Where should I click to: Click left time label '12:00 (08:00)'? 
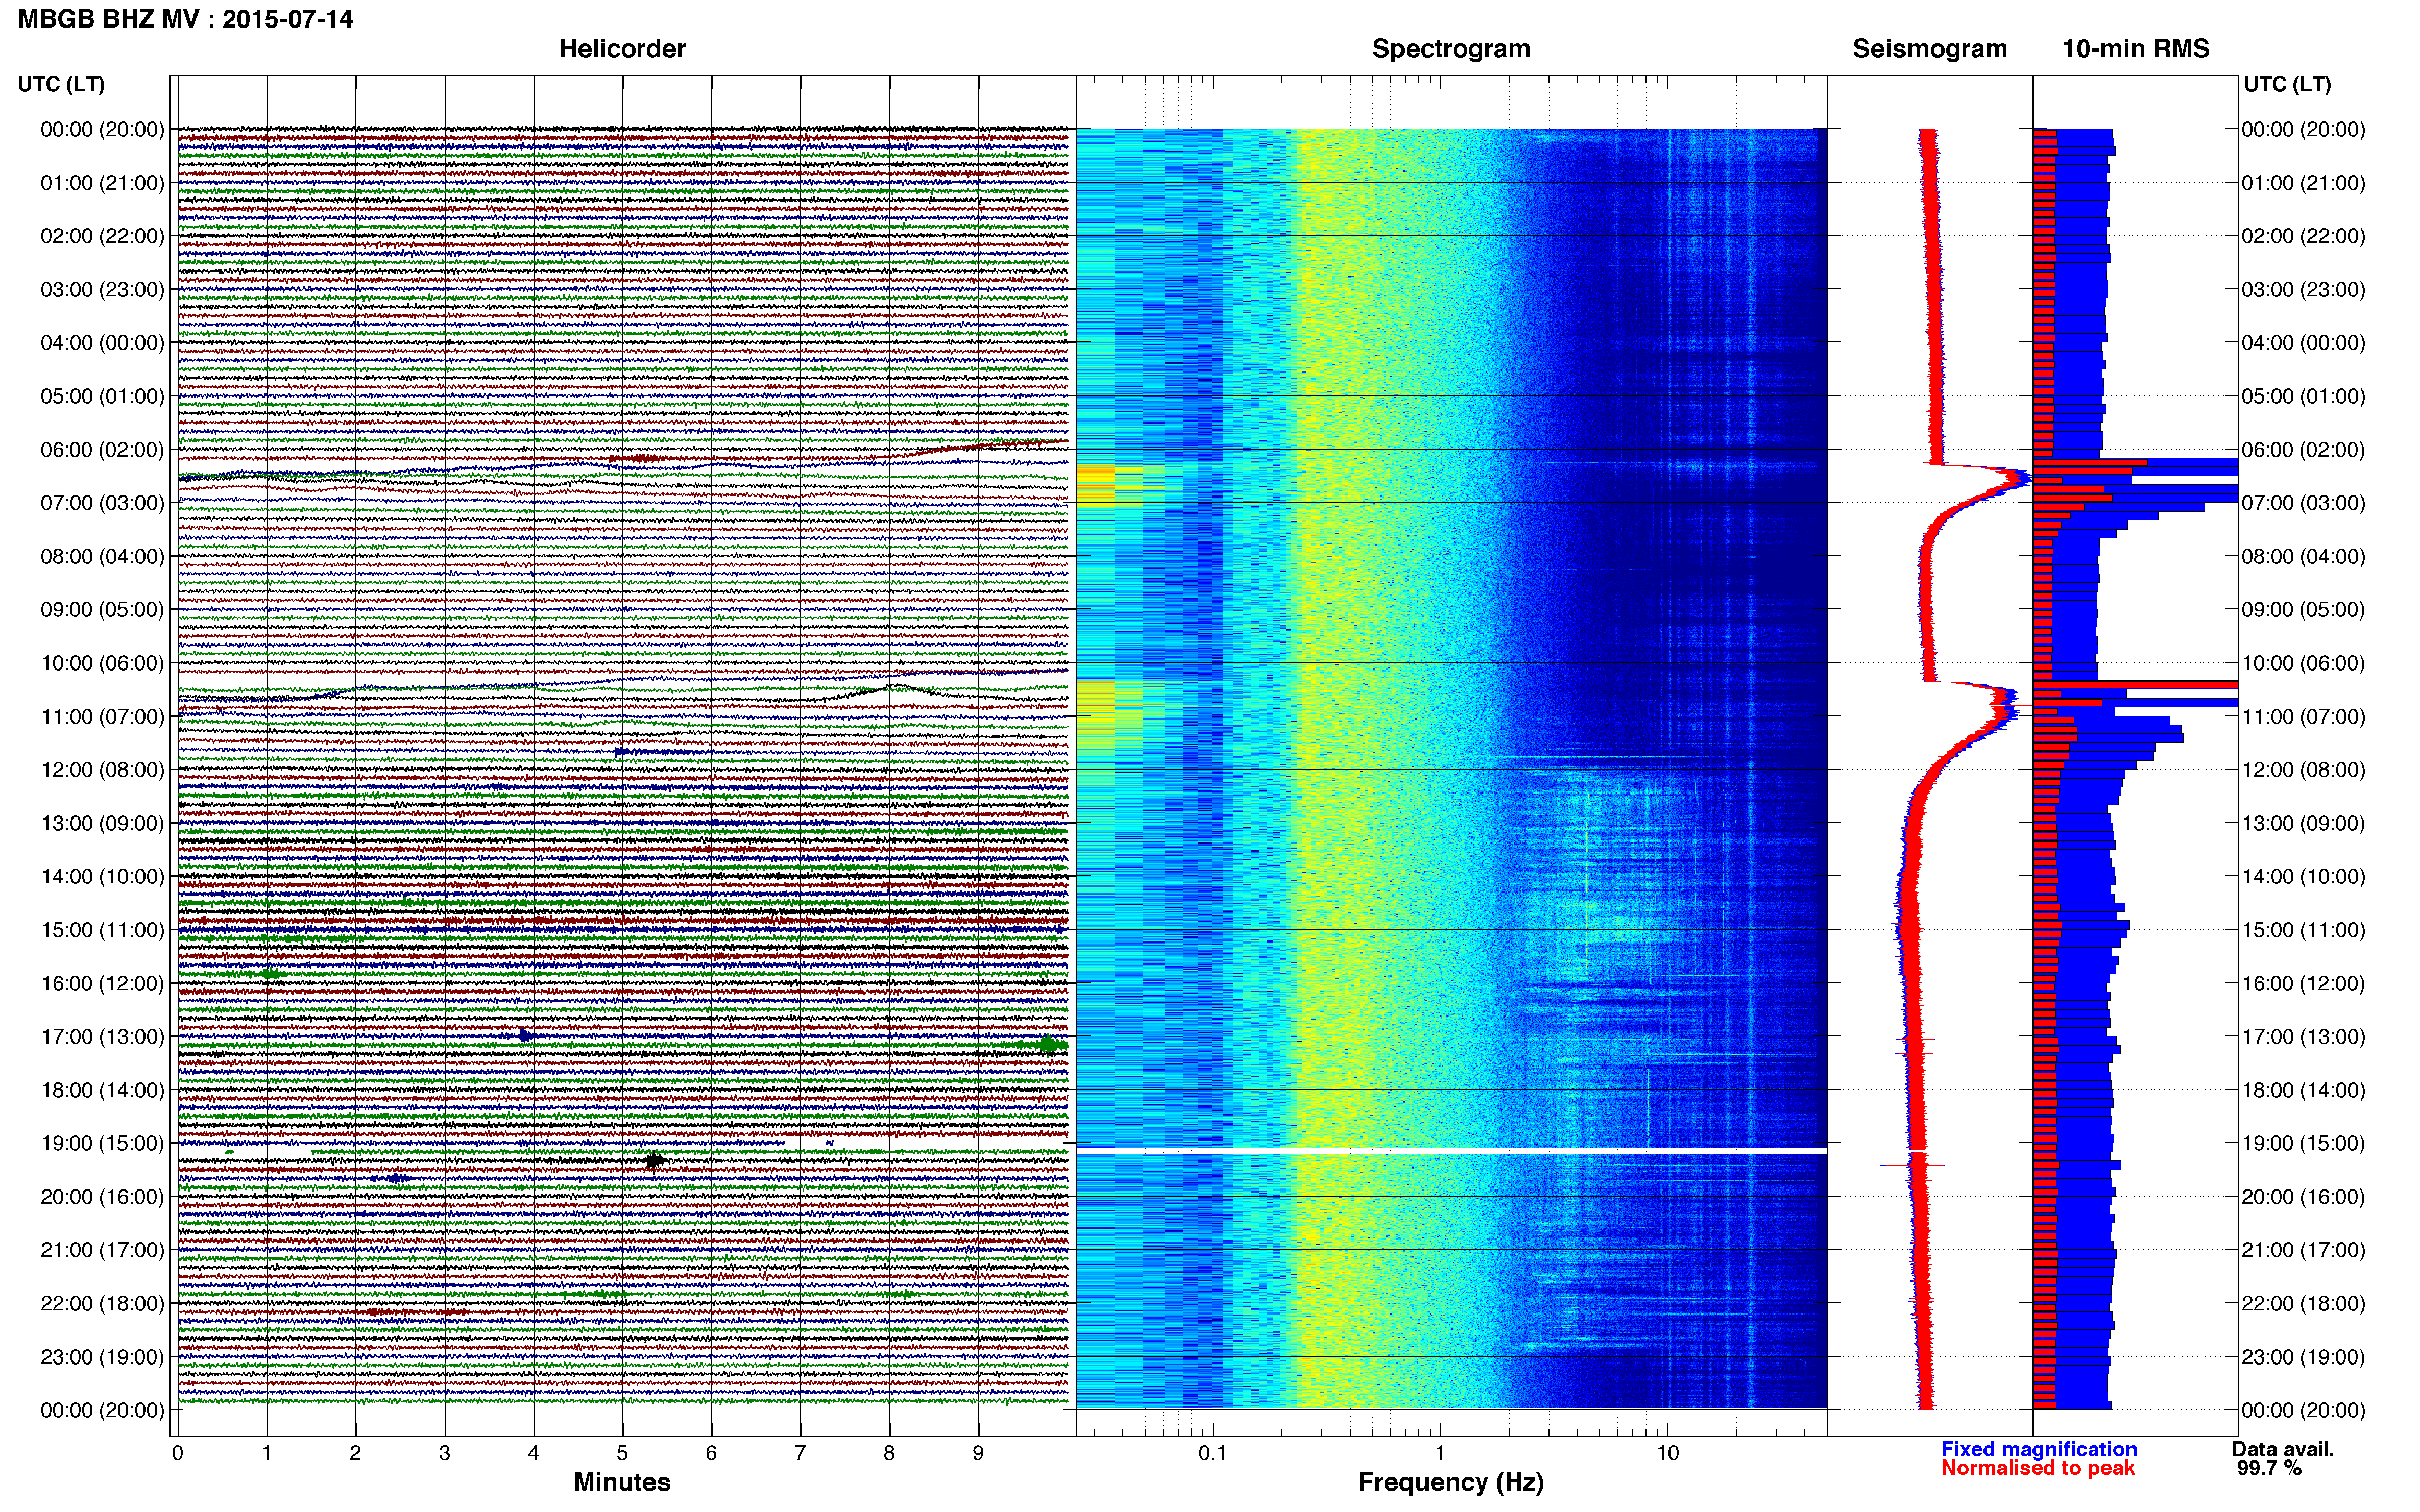click(x=102, y=770)
